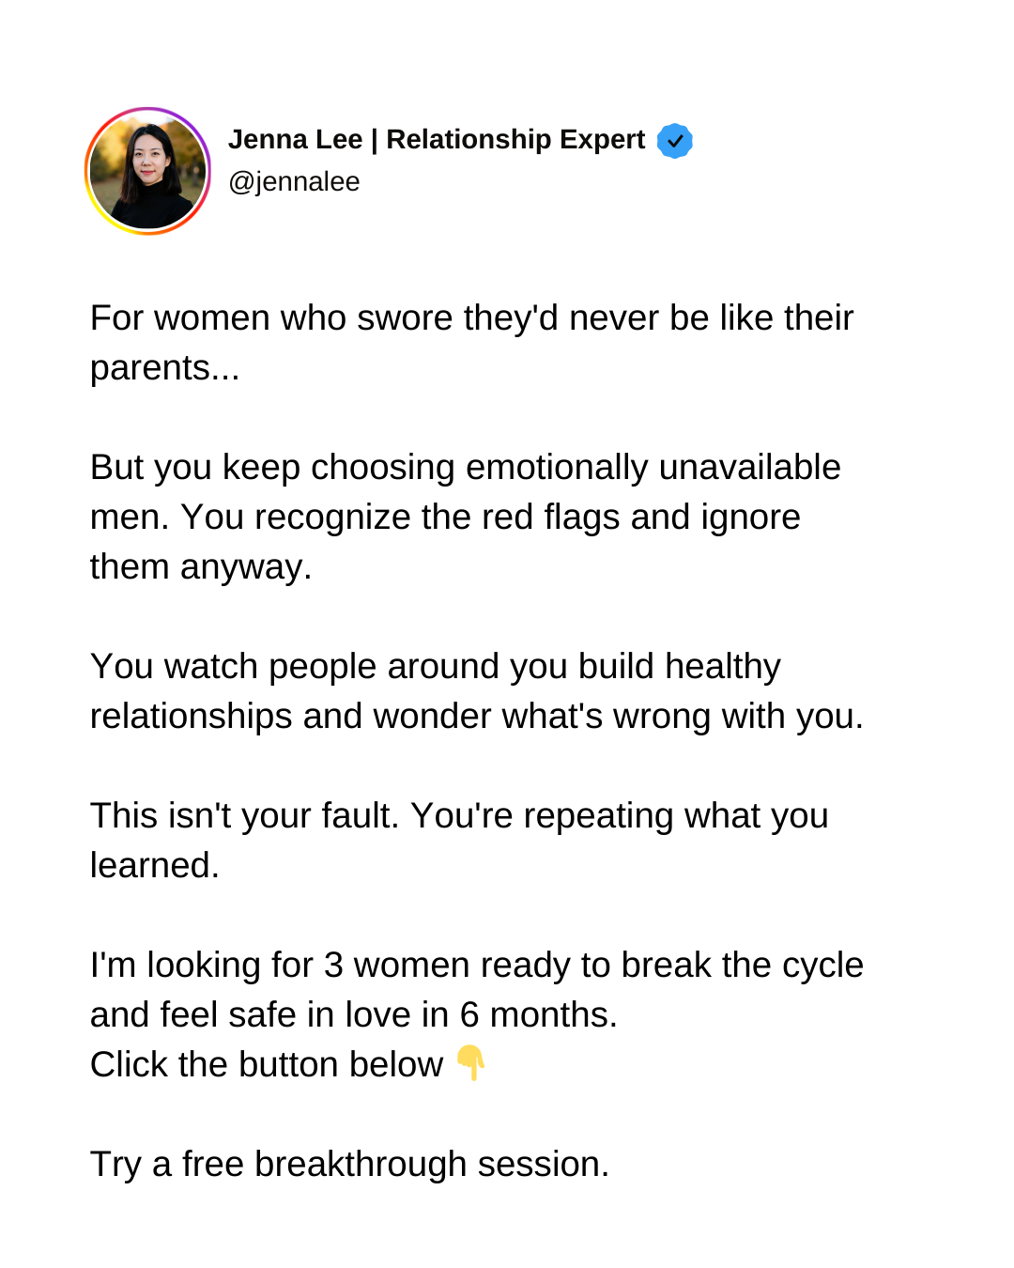Image resolution: width=1014 pixels, height=1268 pixels.
Task: Click the "Relationship Expert" title text
Action: tap(515, 139)
